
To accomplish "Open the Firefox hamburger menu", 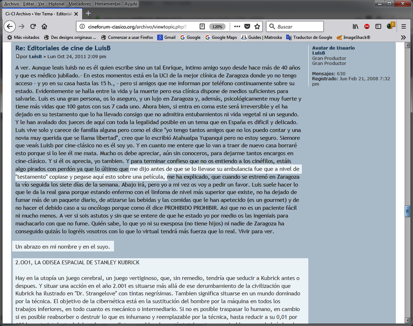I will 404,26.
